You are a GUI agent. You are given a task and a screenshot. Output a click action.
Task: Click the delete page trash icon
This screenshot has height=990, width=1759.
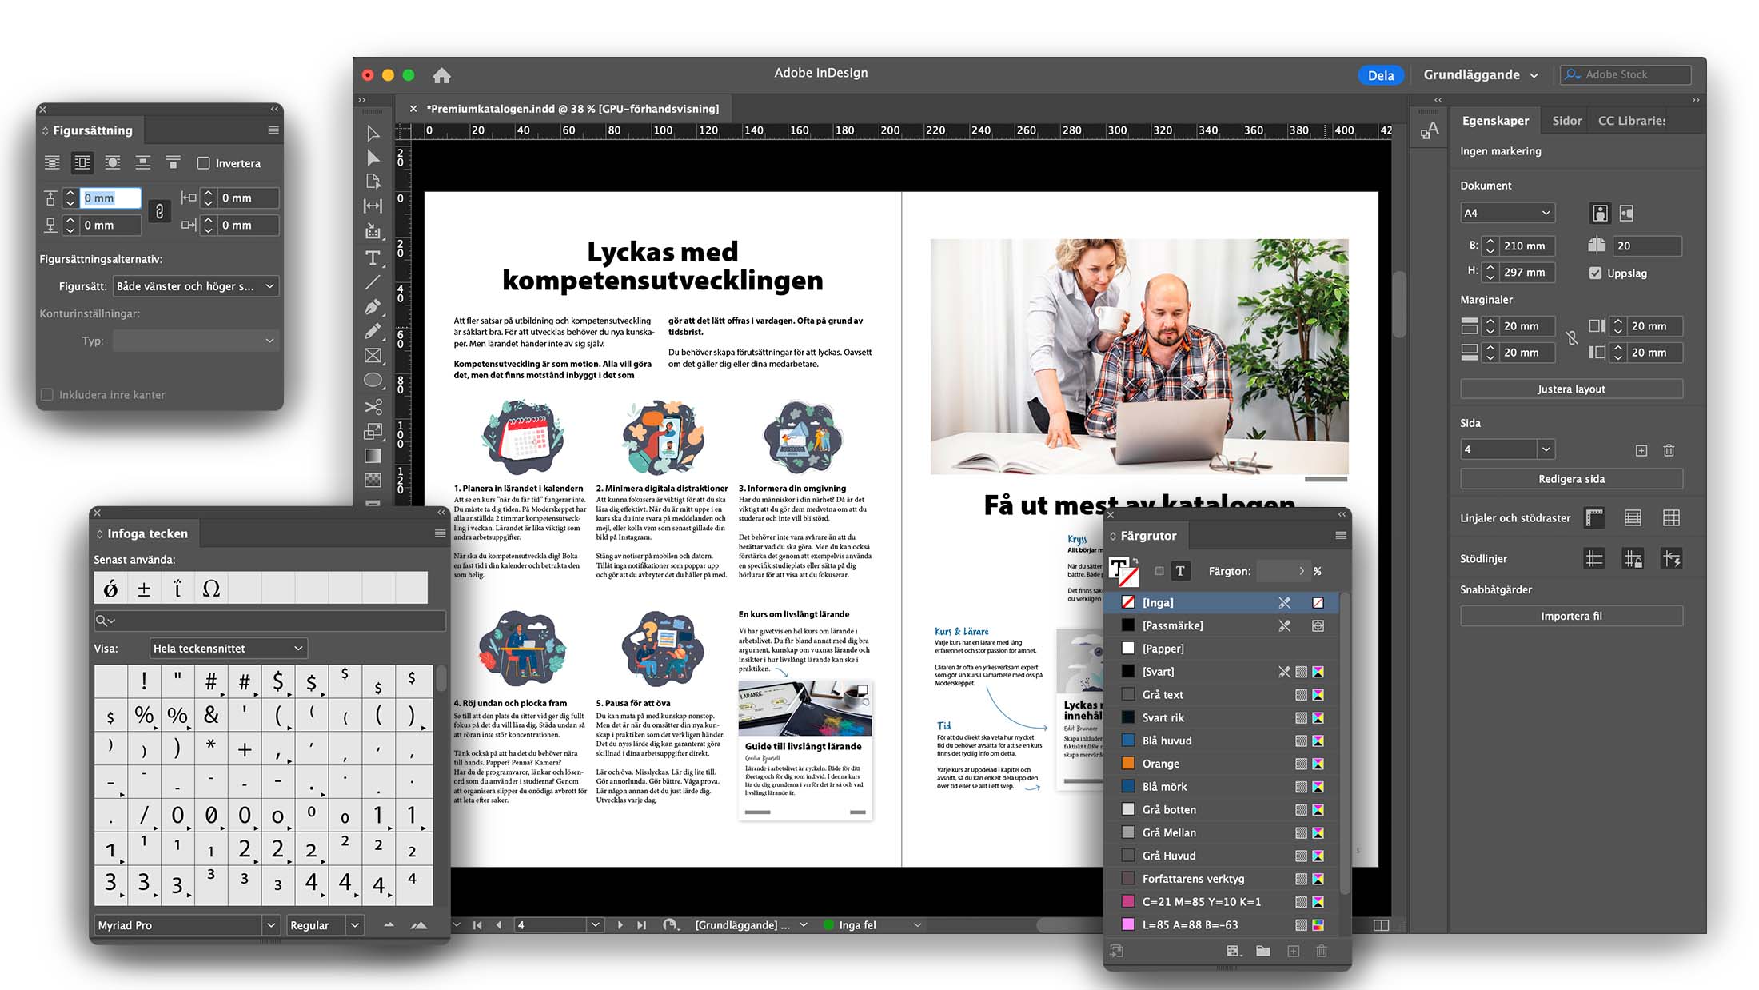coord(1669,450)
